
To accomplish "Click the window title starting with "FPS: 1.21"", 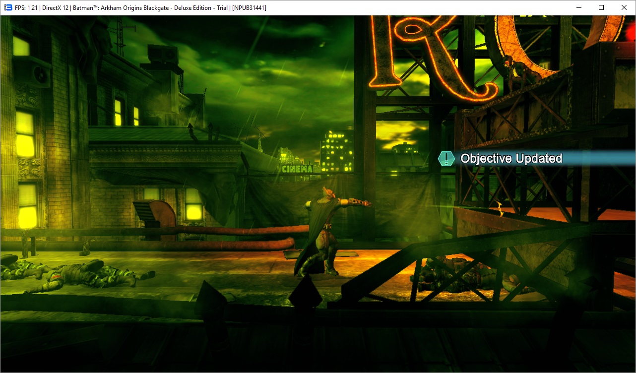I will tap(140, 8).
